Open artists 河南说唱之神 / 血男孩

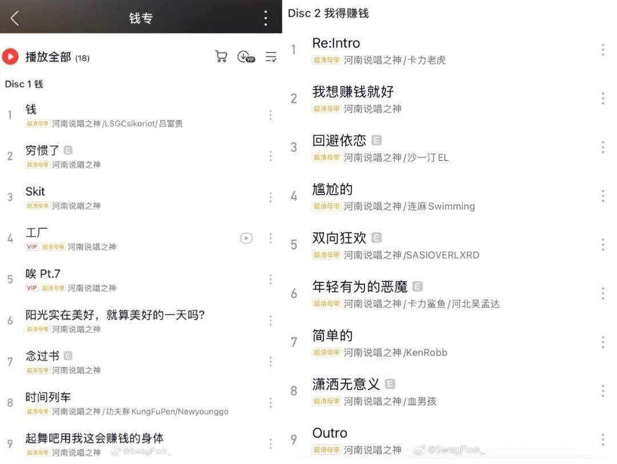point(390,401)
